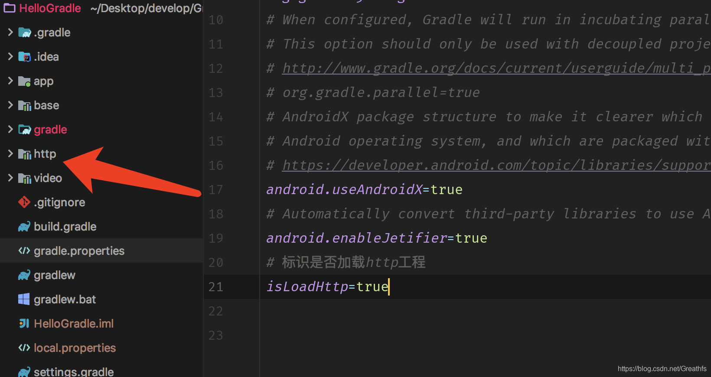Click the project path ~/Desktop/develop text
The height and width of the screenshot is (377, 711).
tap(147, 8)
